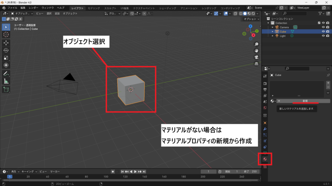Open the Object properties tab (orange square)
332x186 pixels.
[x=265, y=123]
